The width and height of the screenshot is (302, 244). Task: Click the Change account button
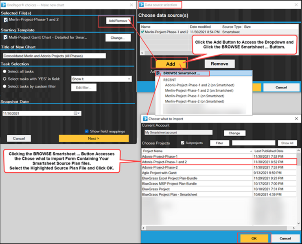tap(234, 133)
